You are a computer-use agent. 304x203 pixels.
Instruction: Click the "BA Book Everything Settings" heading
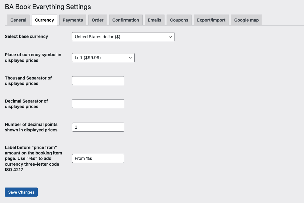(48, 7)
